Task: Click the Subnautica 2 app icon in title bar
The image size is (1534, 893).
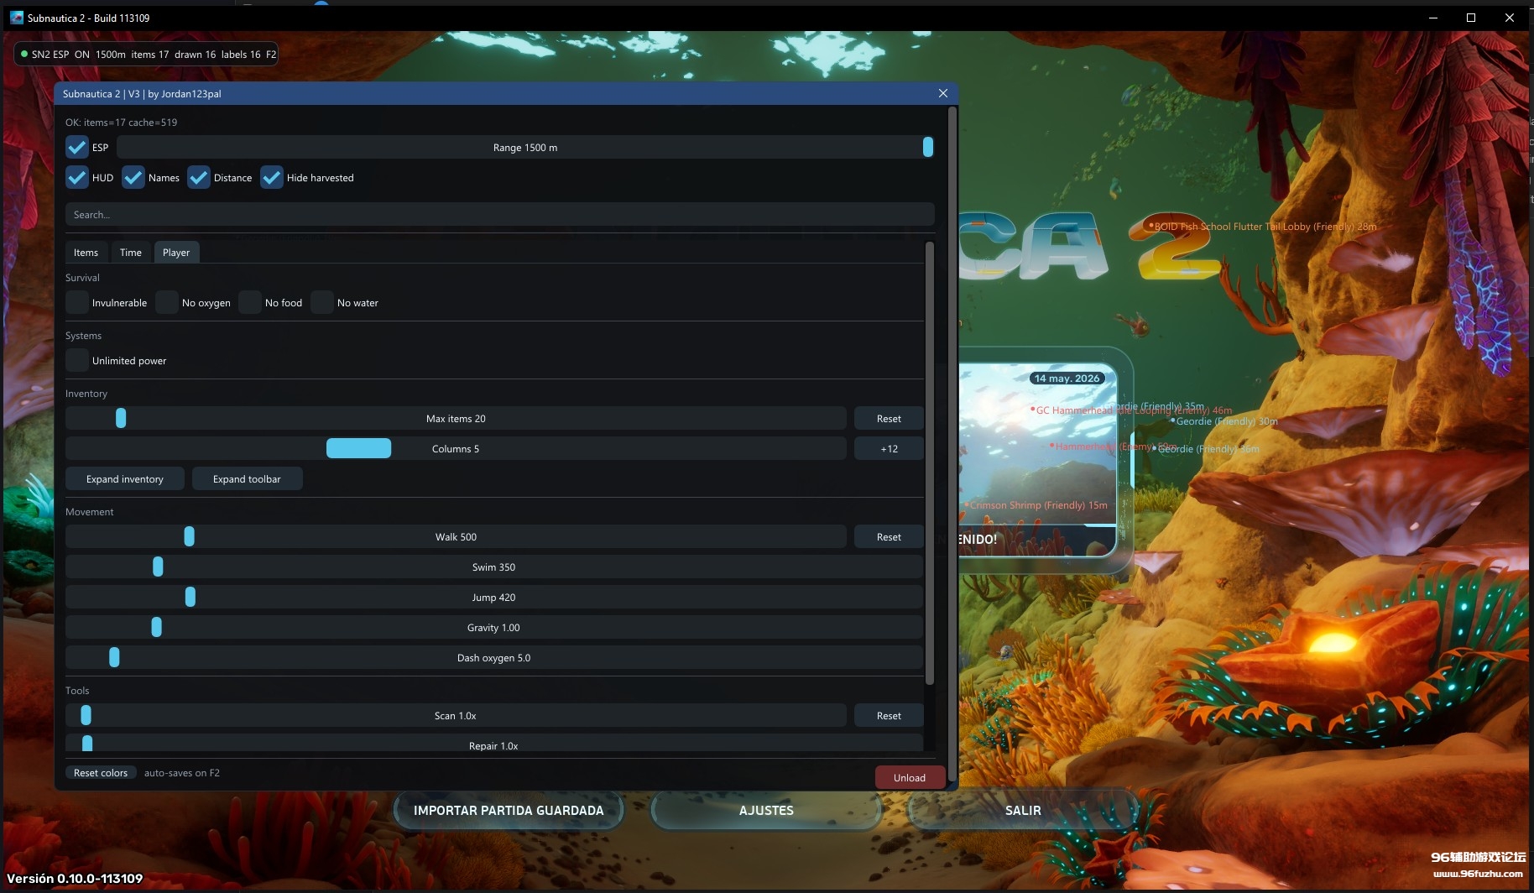Action: pos(17,18)
